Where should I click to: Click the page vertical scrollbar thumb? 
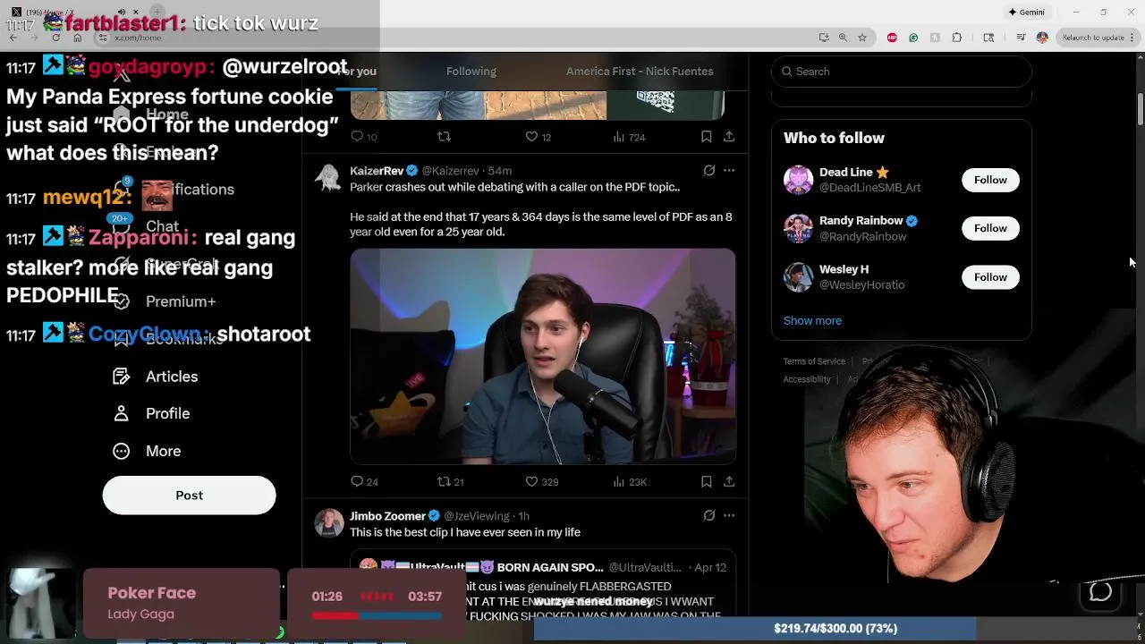pyautogui.click(x=1141, y=109)
